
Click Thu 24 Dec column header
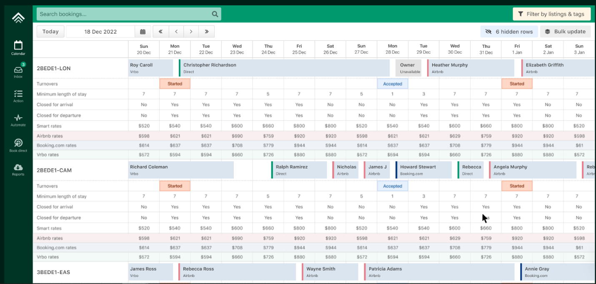(x=268, y=49)
